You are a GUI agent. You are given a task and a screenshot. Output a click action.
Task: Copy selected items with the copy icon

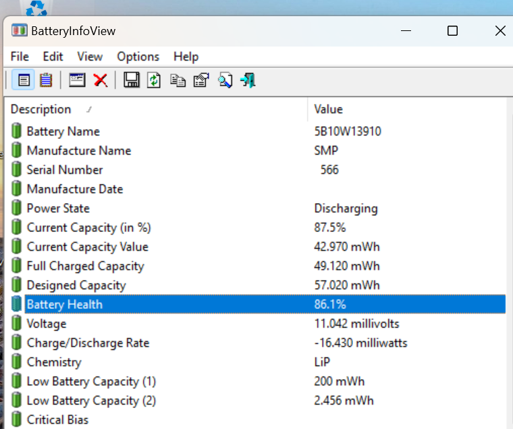(178, 80)
